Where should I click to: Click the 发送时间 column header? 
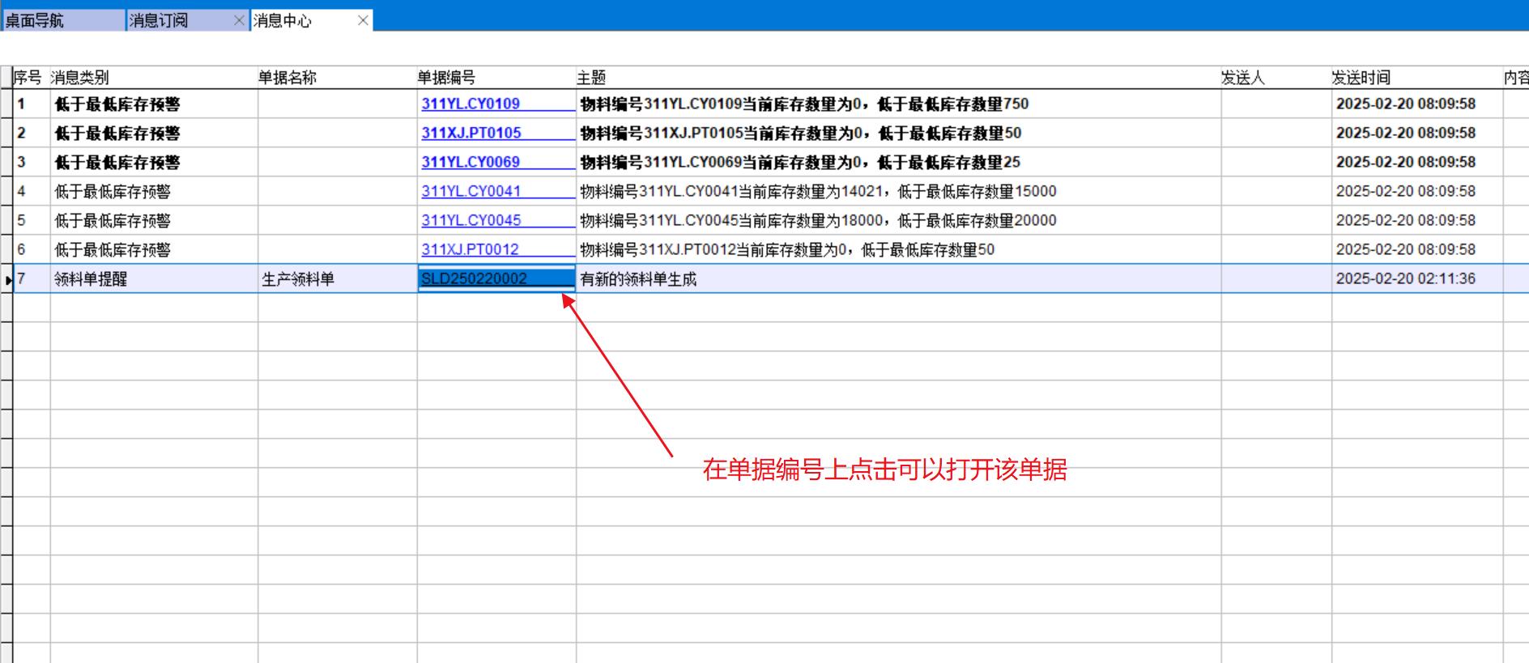[x=1361, y=78]
